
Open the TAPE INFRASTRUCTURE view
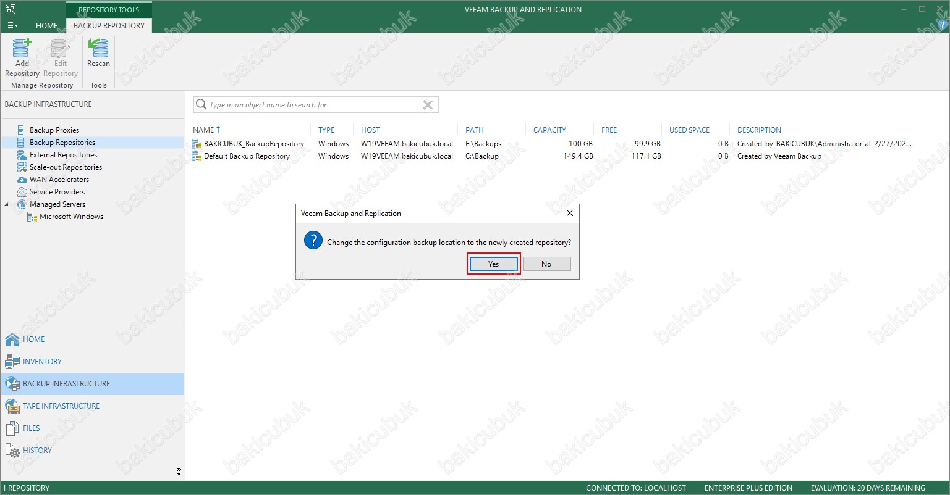point(92,406)
